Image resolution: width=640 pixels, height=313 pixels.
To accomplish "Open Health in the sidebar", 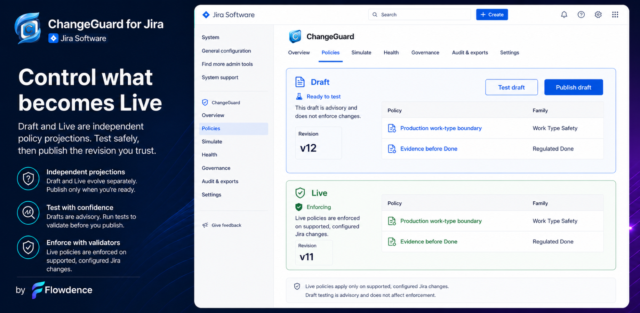I will [x=209, y=155].
